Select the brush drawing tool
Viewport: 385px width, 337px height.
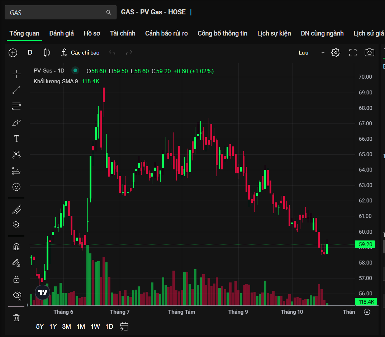coord(16,122)
